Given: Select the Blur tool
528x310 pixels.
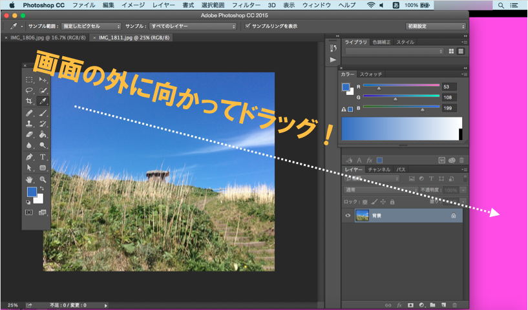Looking at the screenshot, I should click(x=29, y=145).
